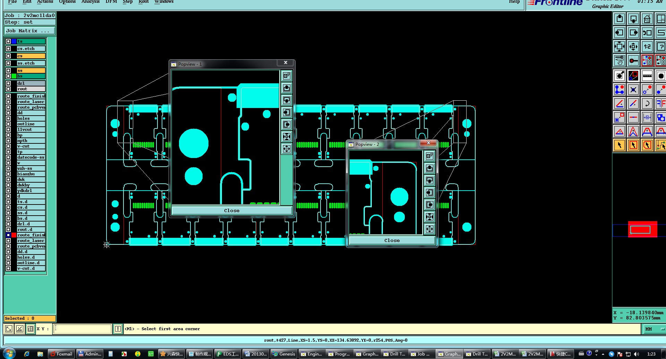The width and height of the screenshot is (666, 359).
Task: Toggle checkbox of the red route_finish layer
Action: click(x=8, y=235)
